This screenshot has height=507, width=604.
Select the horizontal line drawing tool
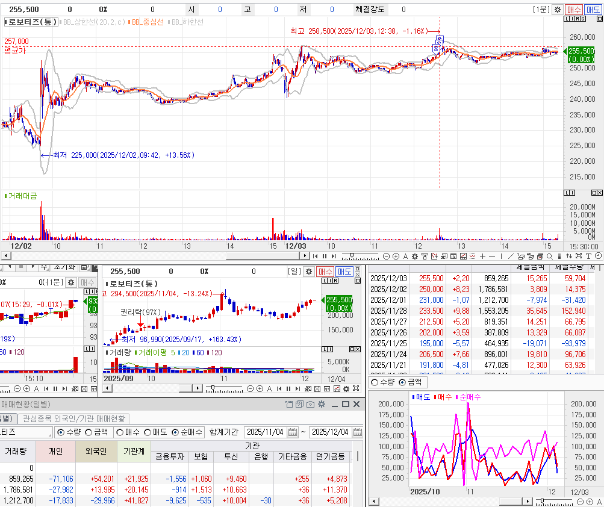492,256
